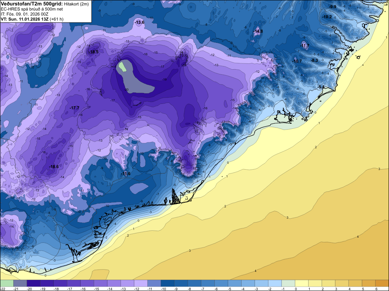
Task: Click the -20 contour label beside gray area
Action: click(126, 89)
